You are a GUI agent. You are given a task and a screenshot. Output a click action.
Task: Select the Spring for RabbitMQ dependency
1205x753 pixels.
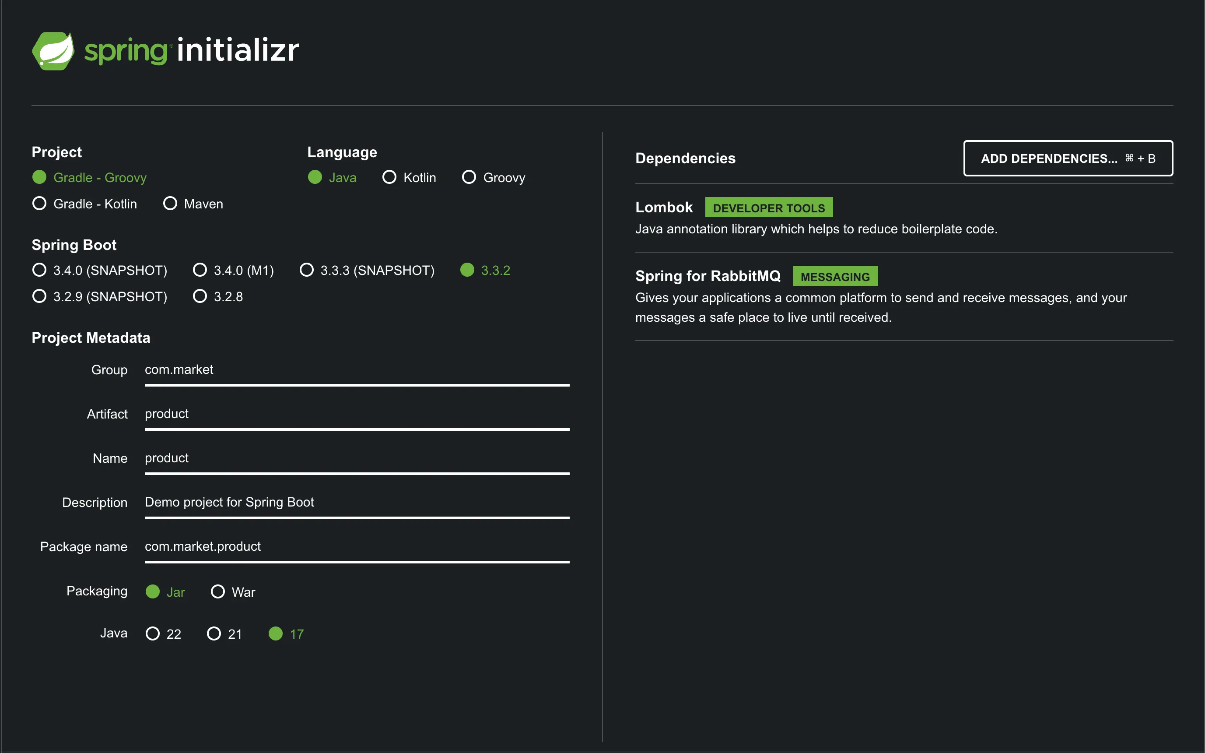click(707, 276)
